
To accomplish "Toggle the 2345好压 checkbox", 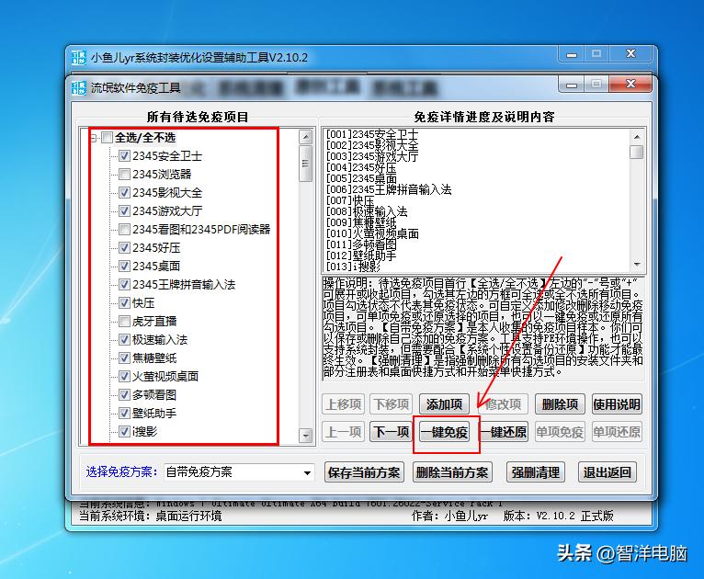I will pos(124,248).
